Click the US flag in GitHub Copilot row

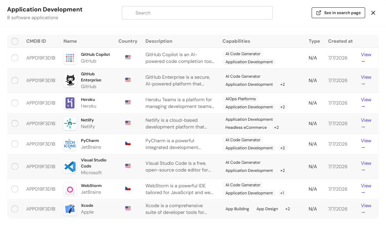pyautogui.click(x=128, y=57)
